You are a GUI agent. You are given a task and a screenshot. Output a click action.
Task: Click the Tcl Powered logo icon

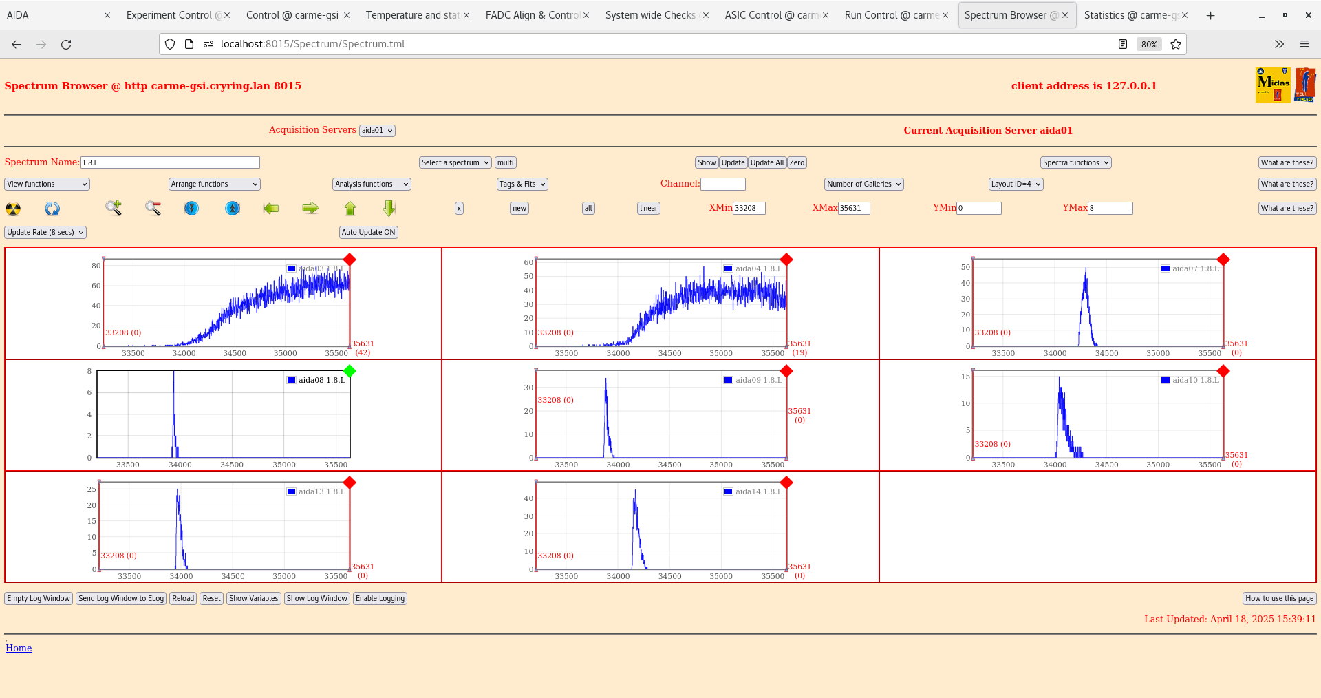(x=1305, y=85)
